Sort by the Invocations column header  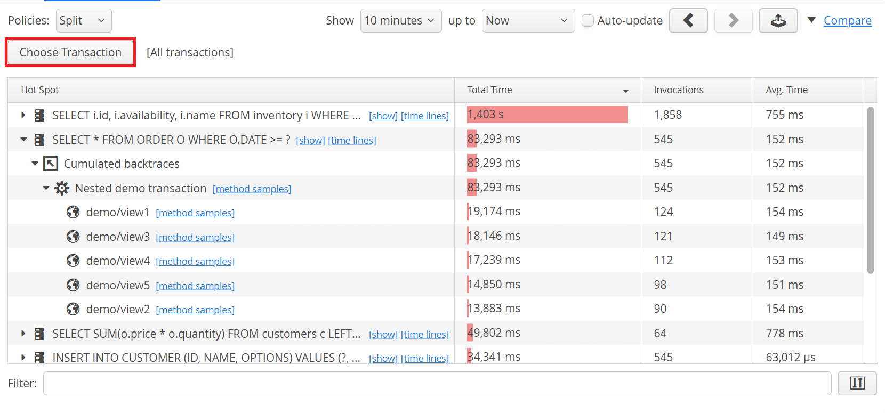click(697, 90)
